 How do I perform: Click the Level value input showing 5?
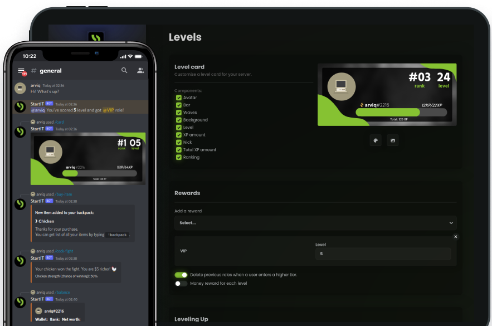383,254
